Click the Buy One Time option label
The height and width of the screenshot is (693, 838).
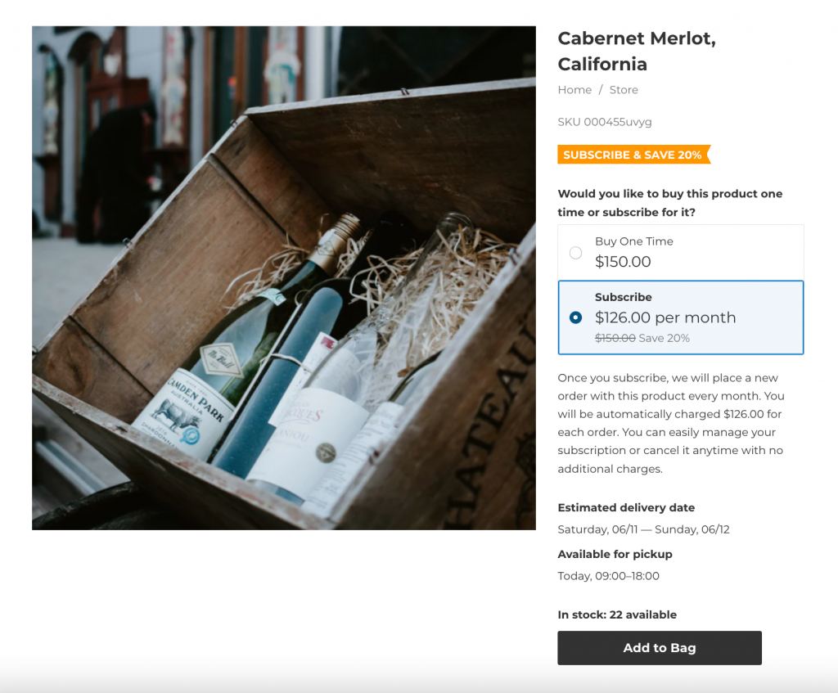[x=634, y=241]
